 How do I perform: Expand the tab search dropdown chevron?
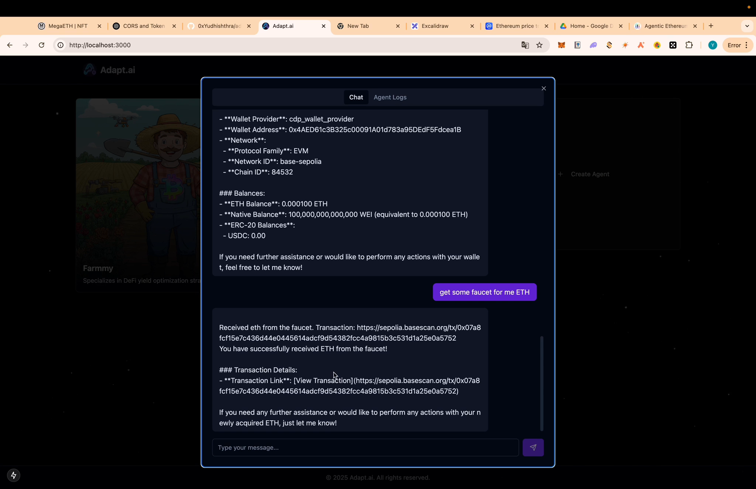pyautogui.click(x=747, y=26)
